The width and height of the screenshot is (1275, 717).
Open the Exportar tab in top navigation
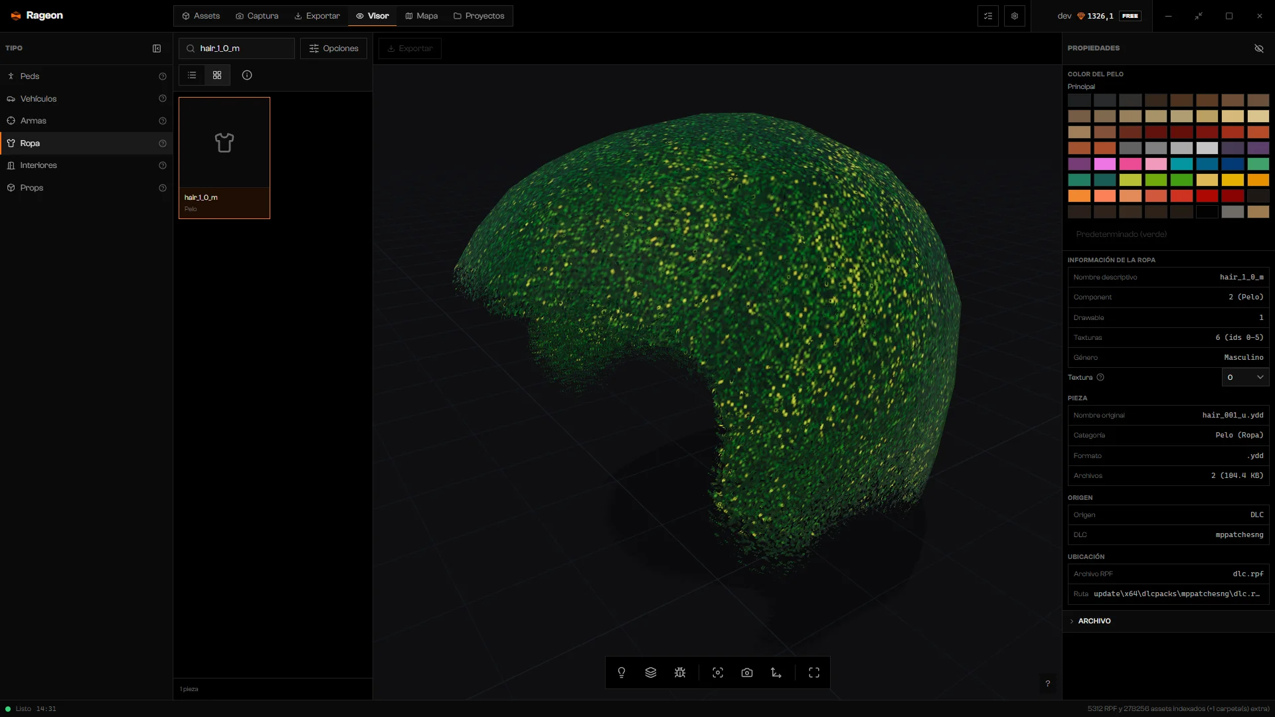tap(317, 16)
